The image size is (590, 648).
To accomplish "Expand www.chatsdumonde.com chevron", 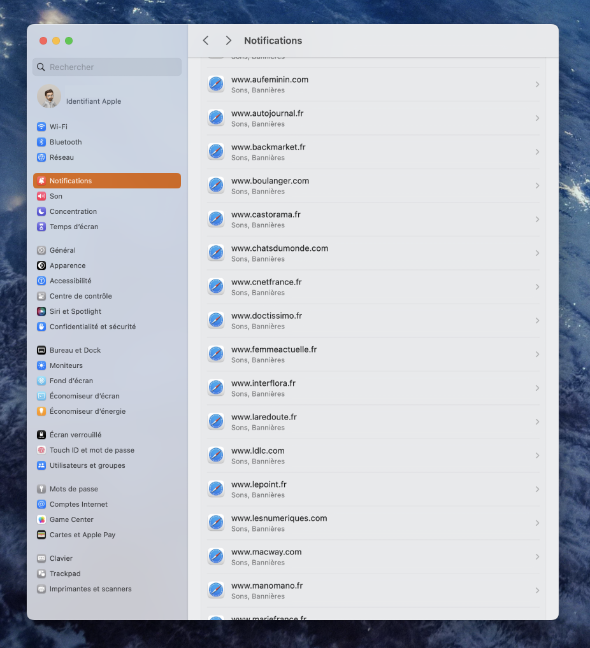I will point(537,253).
